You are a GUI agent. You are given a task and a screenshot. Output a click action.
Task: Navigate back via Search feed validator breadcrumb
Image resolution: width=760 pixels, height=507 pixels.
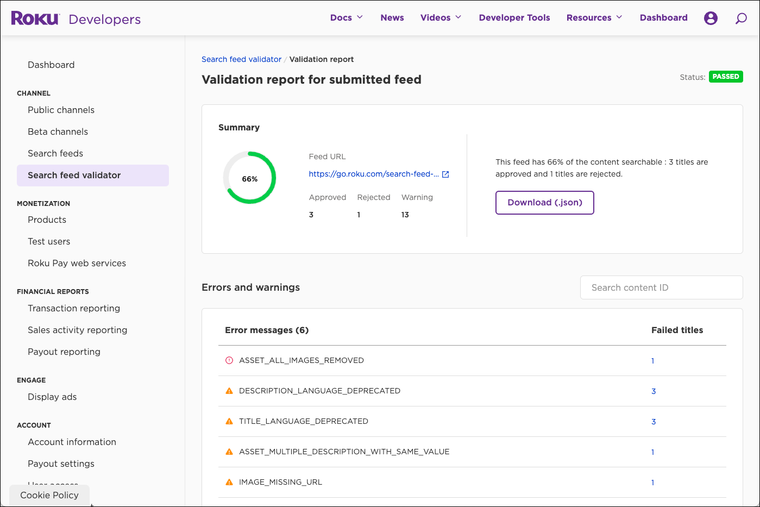241,59
